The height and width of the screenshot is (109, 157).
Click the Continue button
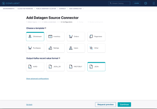point(124,104)
